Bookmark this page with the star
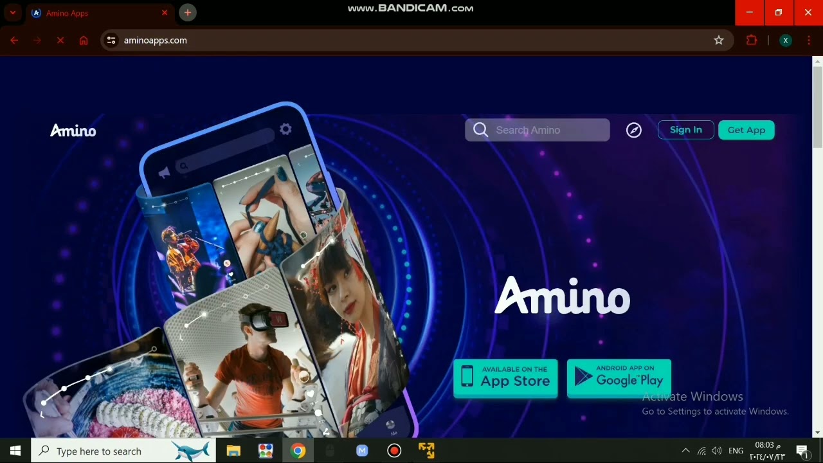This screenshot has height=463, width=823. [719, 41]
